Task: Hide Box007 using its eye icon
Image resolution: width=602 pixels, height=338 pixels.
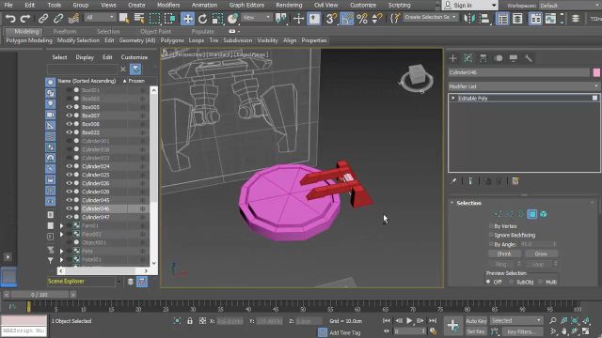Action: coord(69,115)
